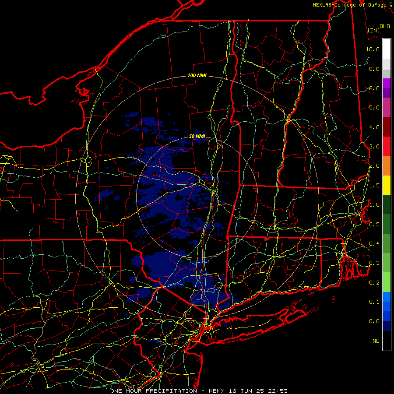Select the magenta legend color block
This screenshot has height=394, width=394.
(x=387, y=84)
